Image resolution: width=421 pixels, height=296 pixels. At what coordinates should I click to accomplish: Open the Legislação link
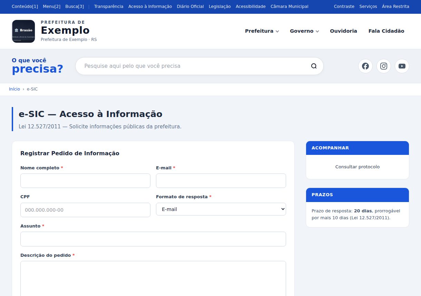220,7
